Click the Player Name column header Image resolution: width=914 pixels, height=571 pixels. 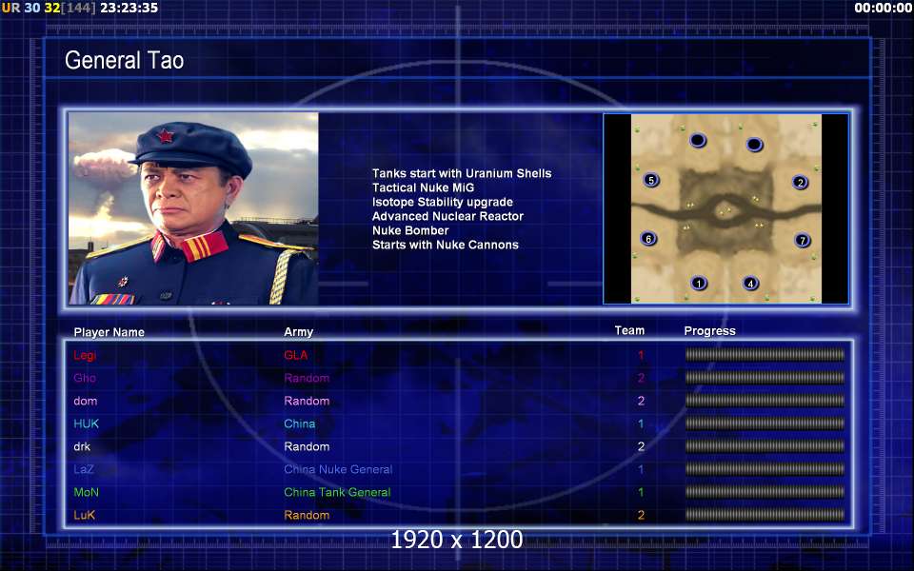[x=109, y=332]
